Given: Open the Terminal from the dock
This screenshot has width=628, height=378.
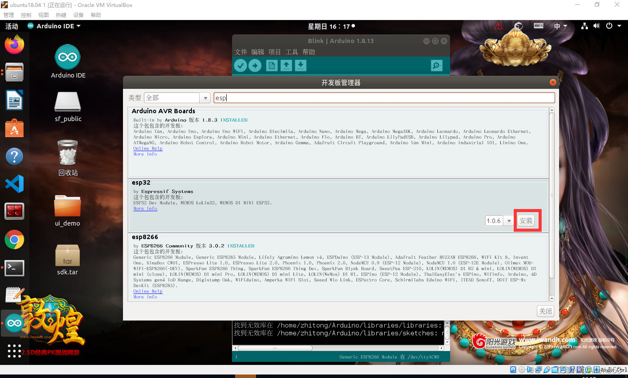Looking at the screenshot, I should coord(14,268).
